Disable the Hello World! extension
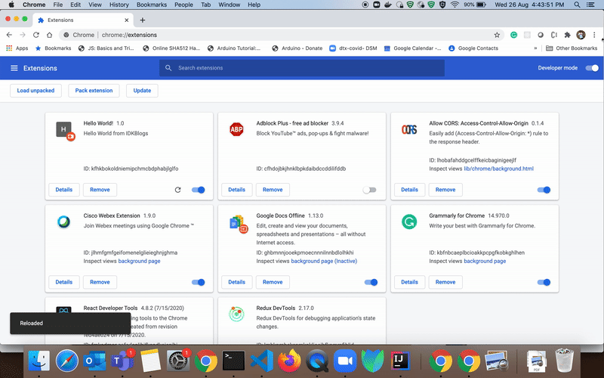Image resolution: width=604 pixels, height=378 pixels. point(199,190)
